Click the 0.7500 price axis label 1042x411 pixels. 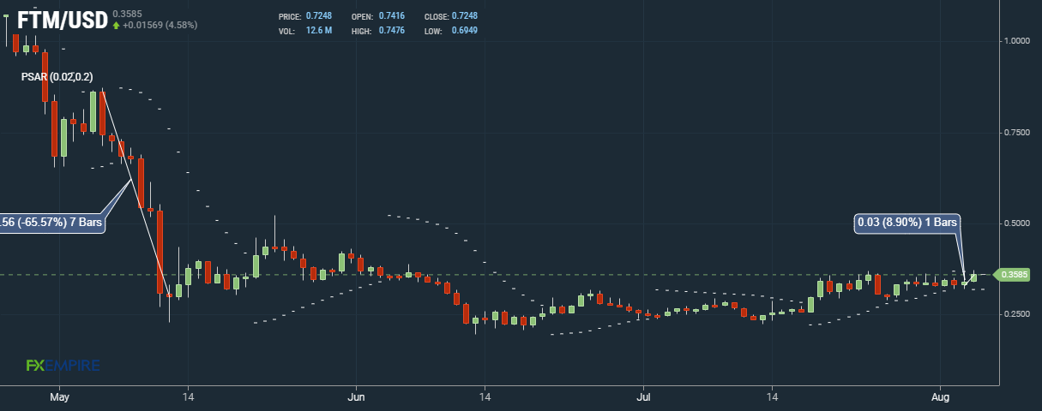coord(1018,133)
